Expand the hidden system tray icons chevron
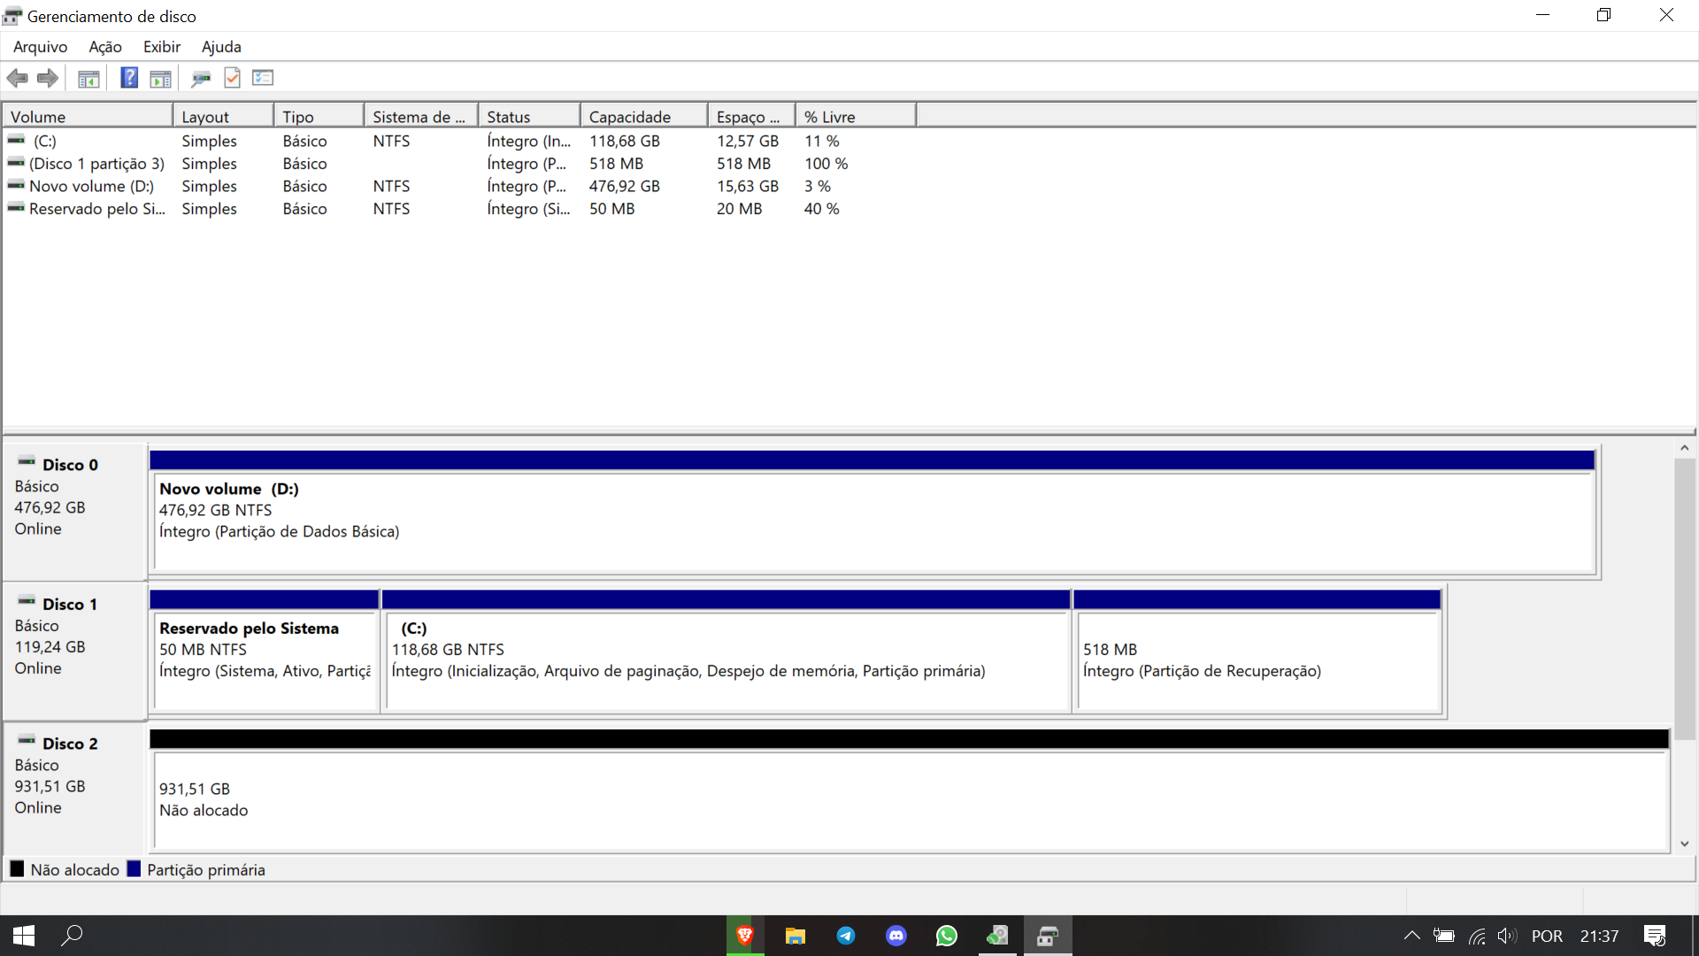The width and height of the screenshot is (1699, 956). click(x=1411, y=936)
